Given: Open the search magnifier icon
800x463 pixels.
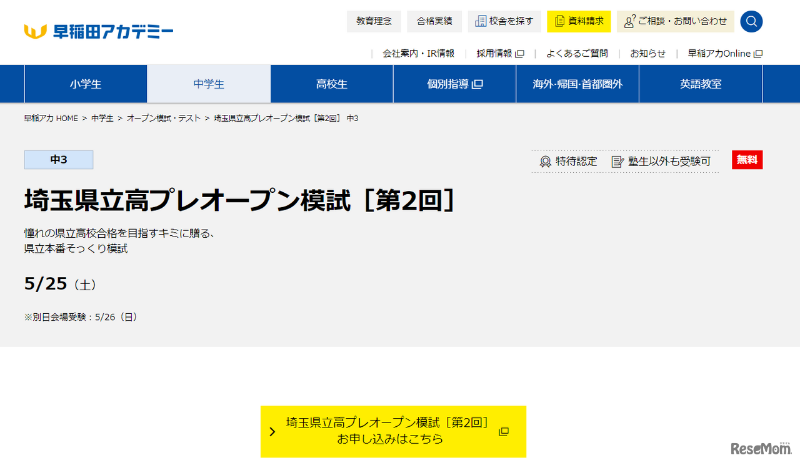Looking at the screenshot, I should coord(751,21).
